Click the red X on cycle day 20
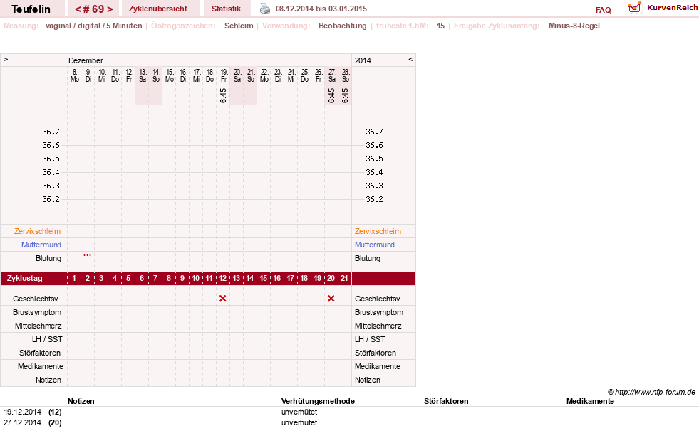This screenshot has height=443, width=699. [331, 299]
